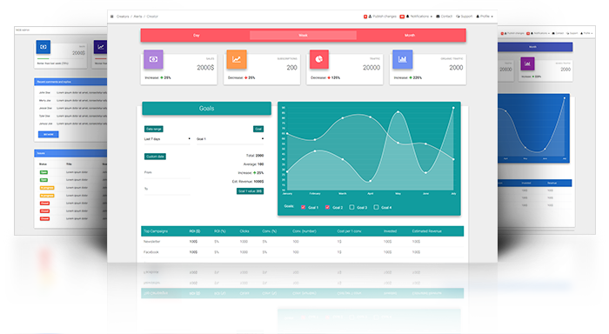Switch to the Month tab
This screenshot has width=609, height=334.
(410, 36)
